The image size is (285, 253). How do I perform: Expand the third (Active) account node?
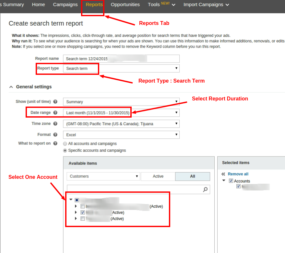click(x=76, y=218)
